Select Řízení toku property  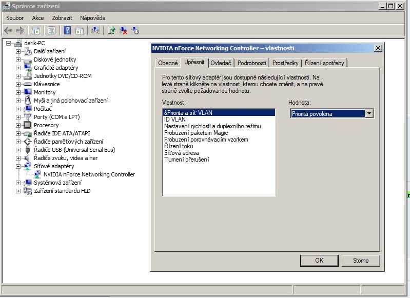pyautogui.click(x=219, y=146)
